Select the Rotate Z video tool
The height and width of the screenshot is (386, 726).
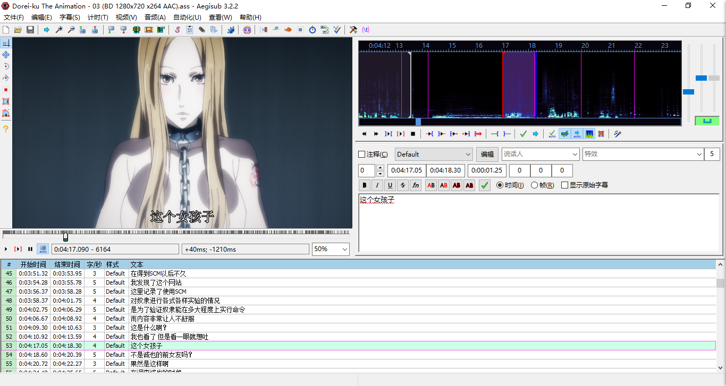tap(6, 66)
